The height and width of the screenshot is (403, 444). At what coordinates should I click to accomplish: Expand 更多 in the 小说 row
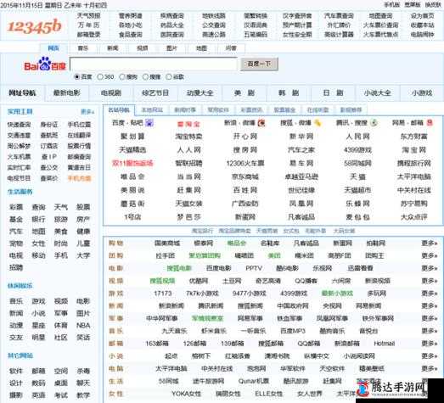click(x=429, y=355)
